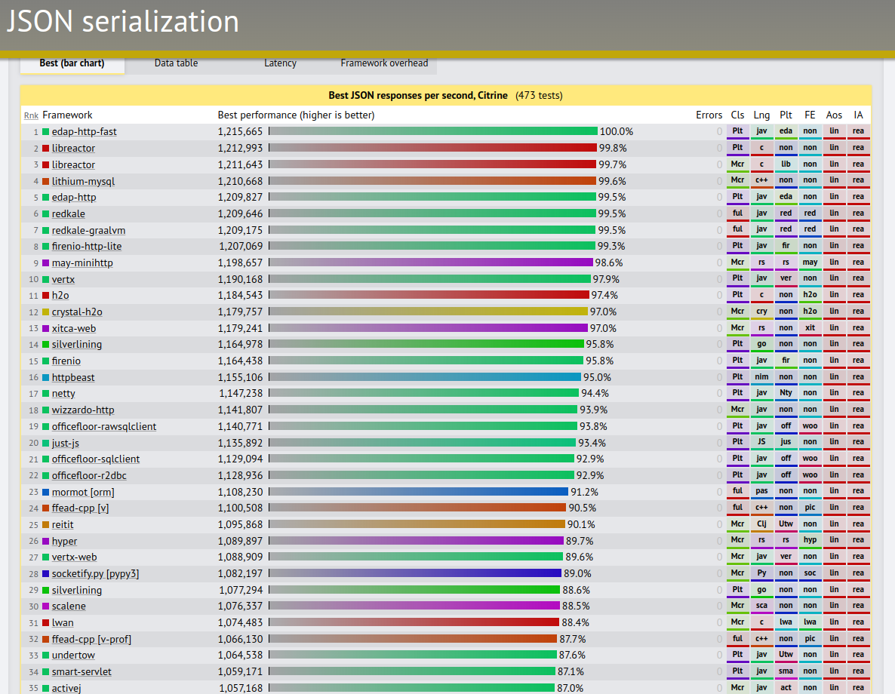Click the nim language badge on httpbeast row
Screen dimensions: 895x694
point(762,376)
